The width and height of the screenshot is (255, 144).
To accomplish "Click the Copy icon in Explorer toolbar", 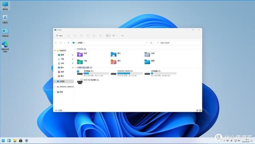I will pos(75,36).
